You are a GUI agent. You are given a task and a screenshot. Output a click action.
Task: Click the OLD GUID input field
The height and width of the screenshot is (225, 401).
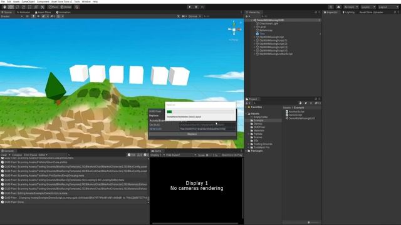click(207, 125)
